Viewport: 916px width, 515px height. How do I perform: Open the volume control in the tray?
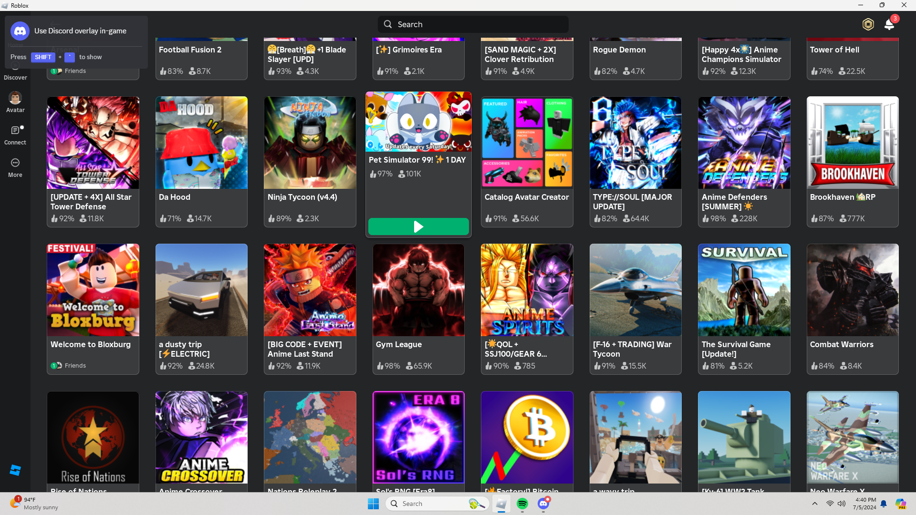click(x=842, y=504)
